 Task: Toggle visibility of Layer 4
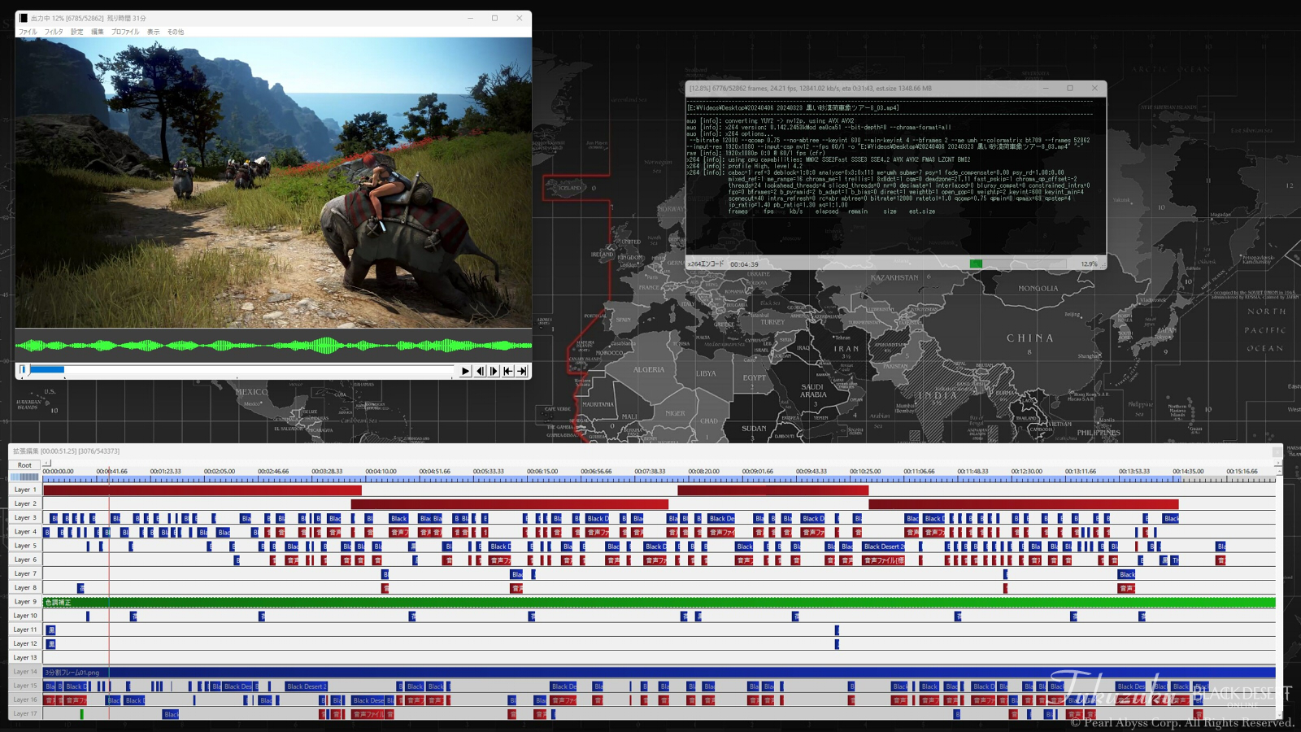[x=24, y=532]
